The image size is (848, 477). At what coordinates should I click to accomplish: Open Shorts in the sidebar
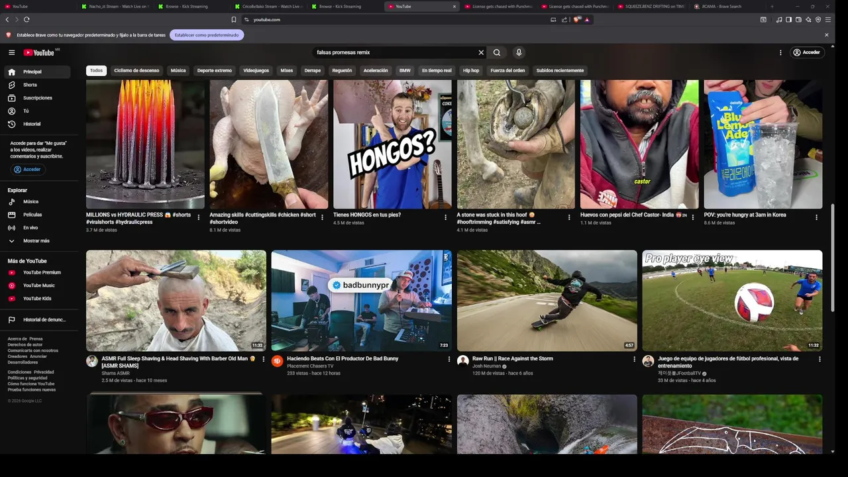click(37, 85)
